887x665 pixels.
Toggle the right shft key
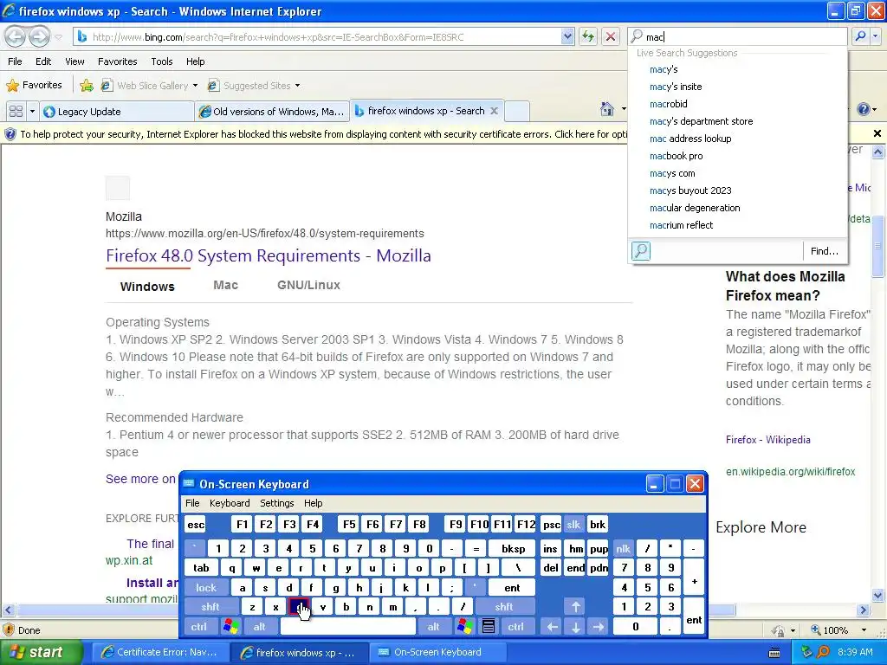coord(504,607)
